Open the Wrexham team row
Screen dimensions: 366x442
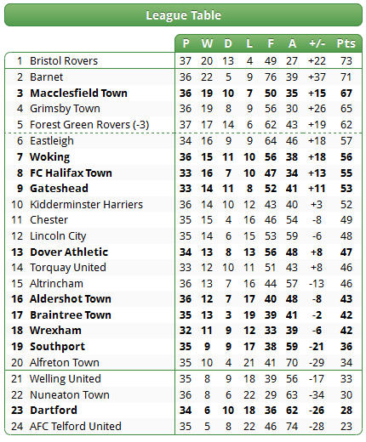183,331
